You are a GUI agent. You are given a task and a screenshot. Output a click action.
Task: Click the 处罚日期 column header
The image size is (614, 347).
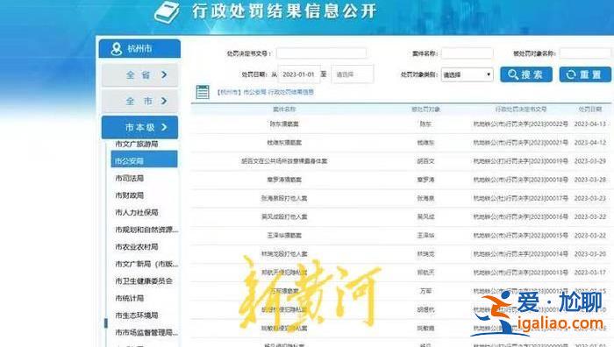tap(590, 110)
